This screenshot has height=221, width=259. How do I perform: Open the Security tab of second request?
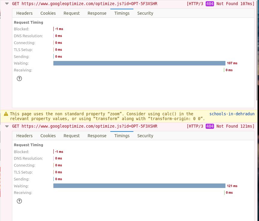pos(145,136)
